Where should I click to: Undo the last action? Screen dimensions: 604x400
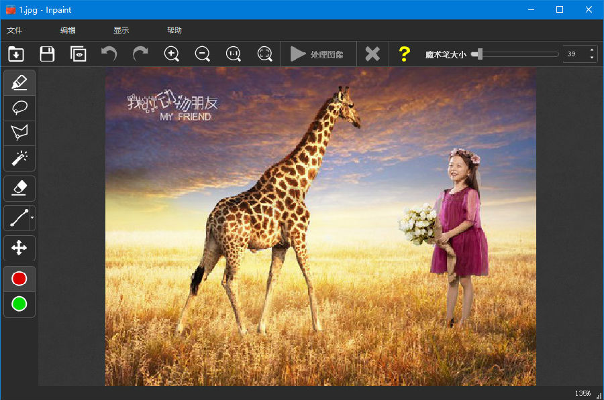coord(109,54)
